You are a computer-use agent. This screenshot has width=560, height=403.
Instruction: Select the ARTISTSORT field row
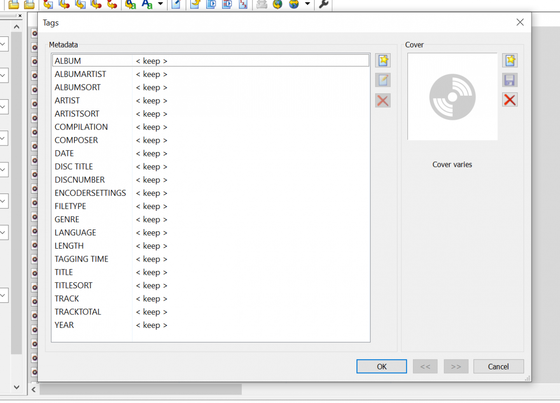click(x=210, y=114)
